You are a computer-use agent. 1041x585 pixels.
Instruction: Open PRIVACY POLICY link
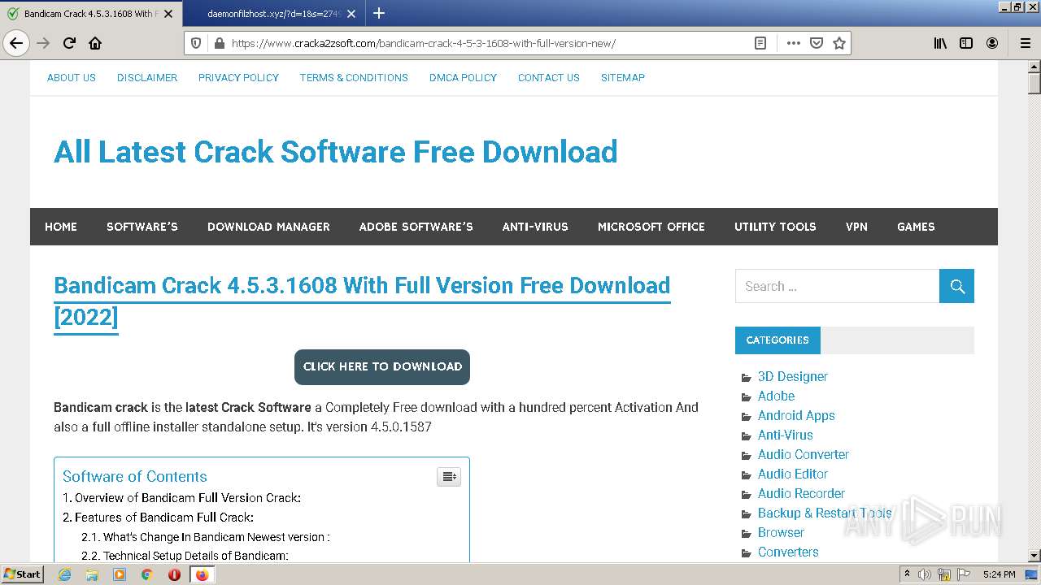238,77
